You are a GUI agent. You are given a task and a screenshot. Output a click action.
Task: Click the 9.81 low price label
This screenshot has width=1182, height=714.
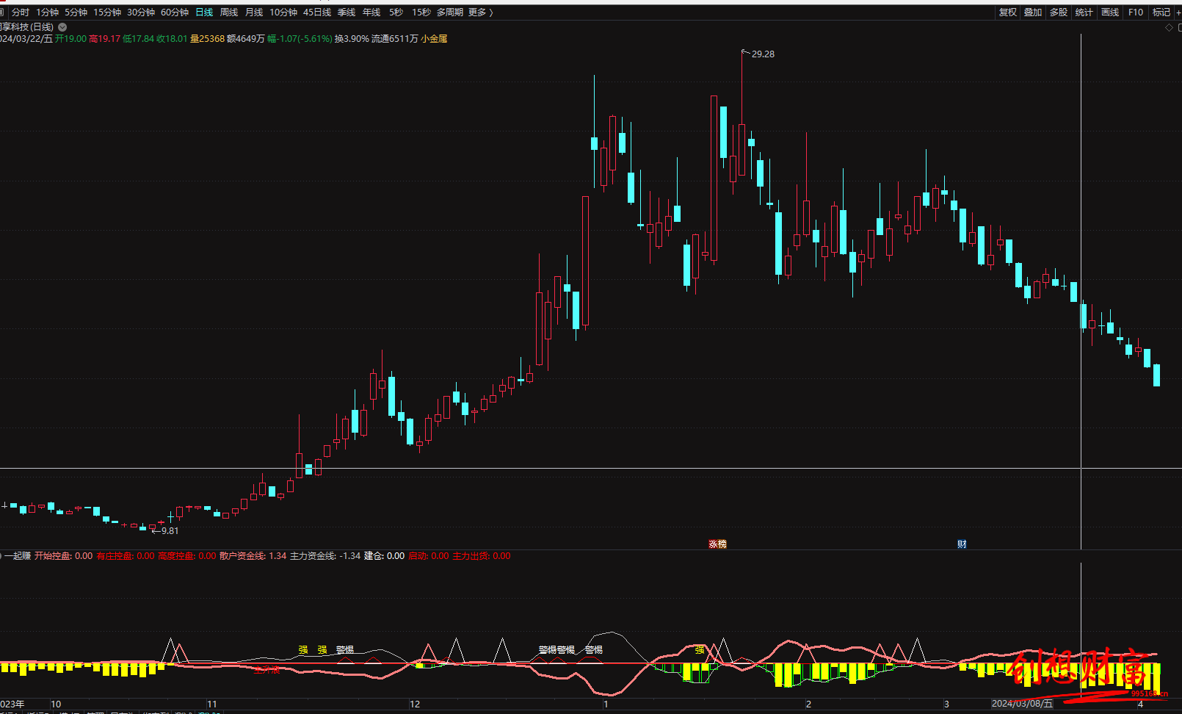click(170, 531)
